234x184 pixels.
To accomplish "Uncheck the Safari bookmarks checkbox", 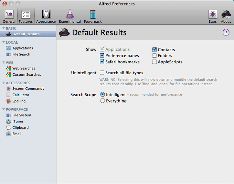I will [102, 62].
